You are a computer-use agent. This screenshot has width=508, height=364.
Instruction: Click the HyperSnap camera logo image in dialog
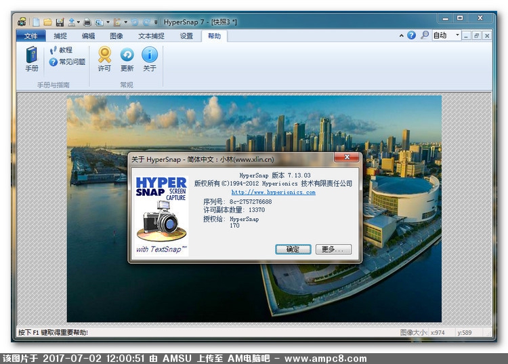pos(161,216)
